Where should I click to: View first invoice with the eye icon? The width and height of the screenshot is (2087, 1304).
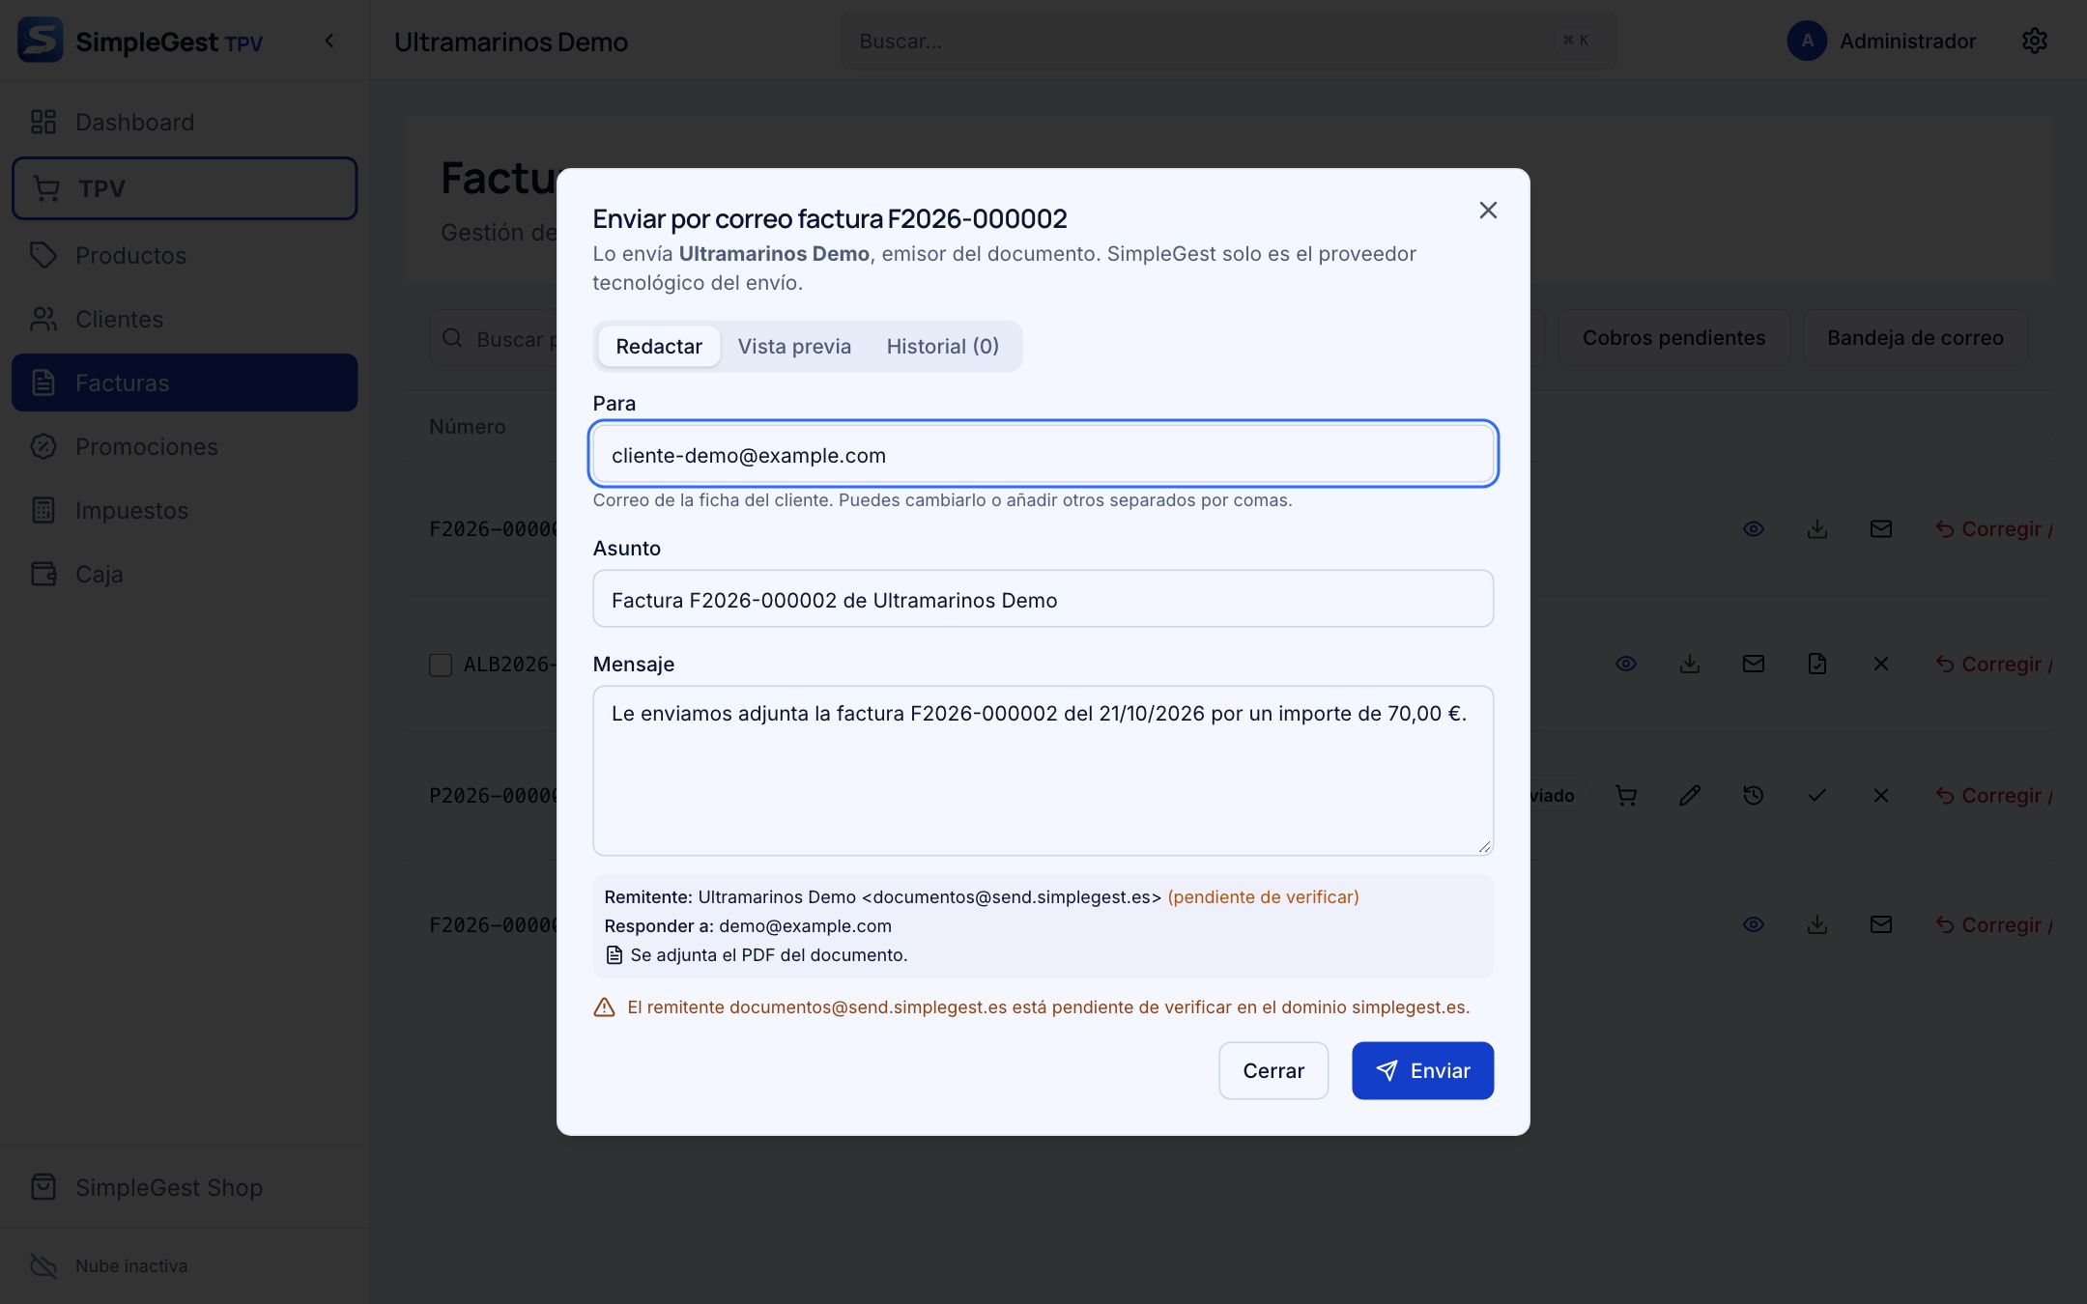coord(1754,528)
